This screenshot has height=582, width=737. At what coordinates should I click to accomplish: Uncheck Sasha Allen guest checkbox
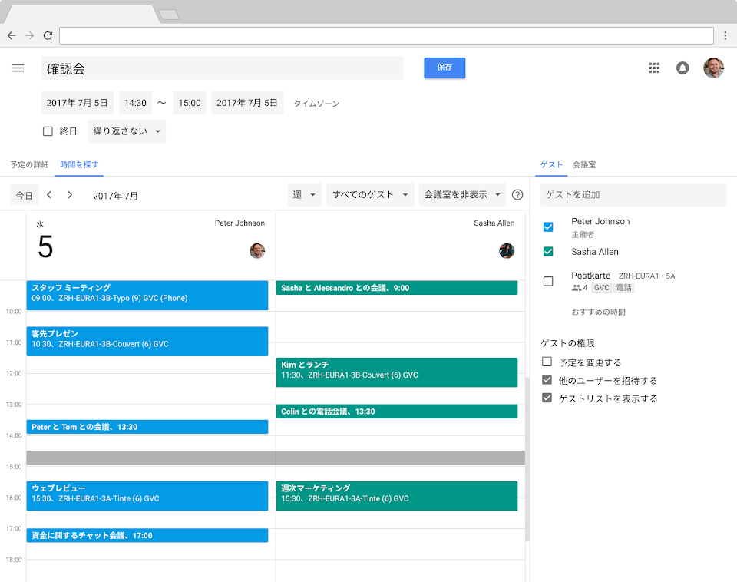click(x=548, y=252)
